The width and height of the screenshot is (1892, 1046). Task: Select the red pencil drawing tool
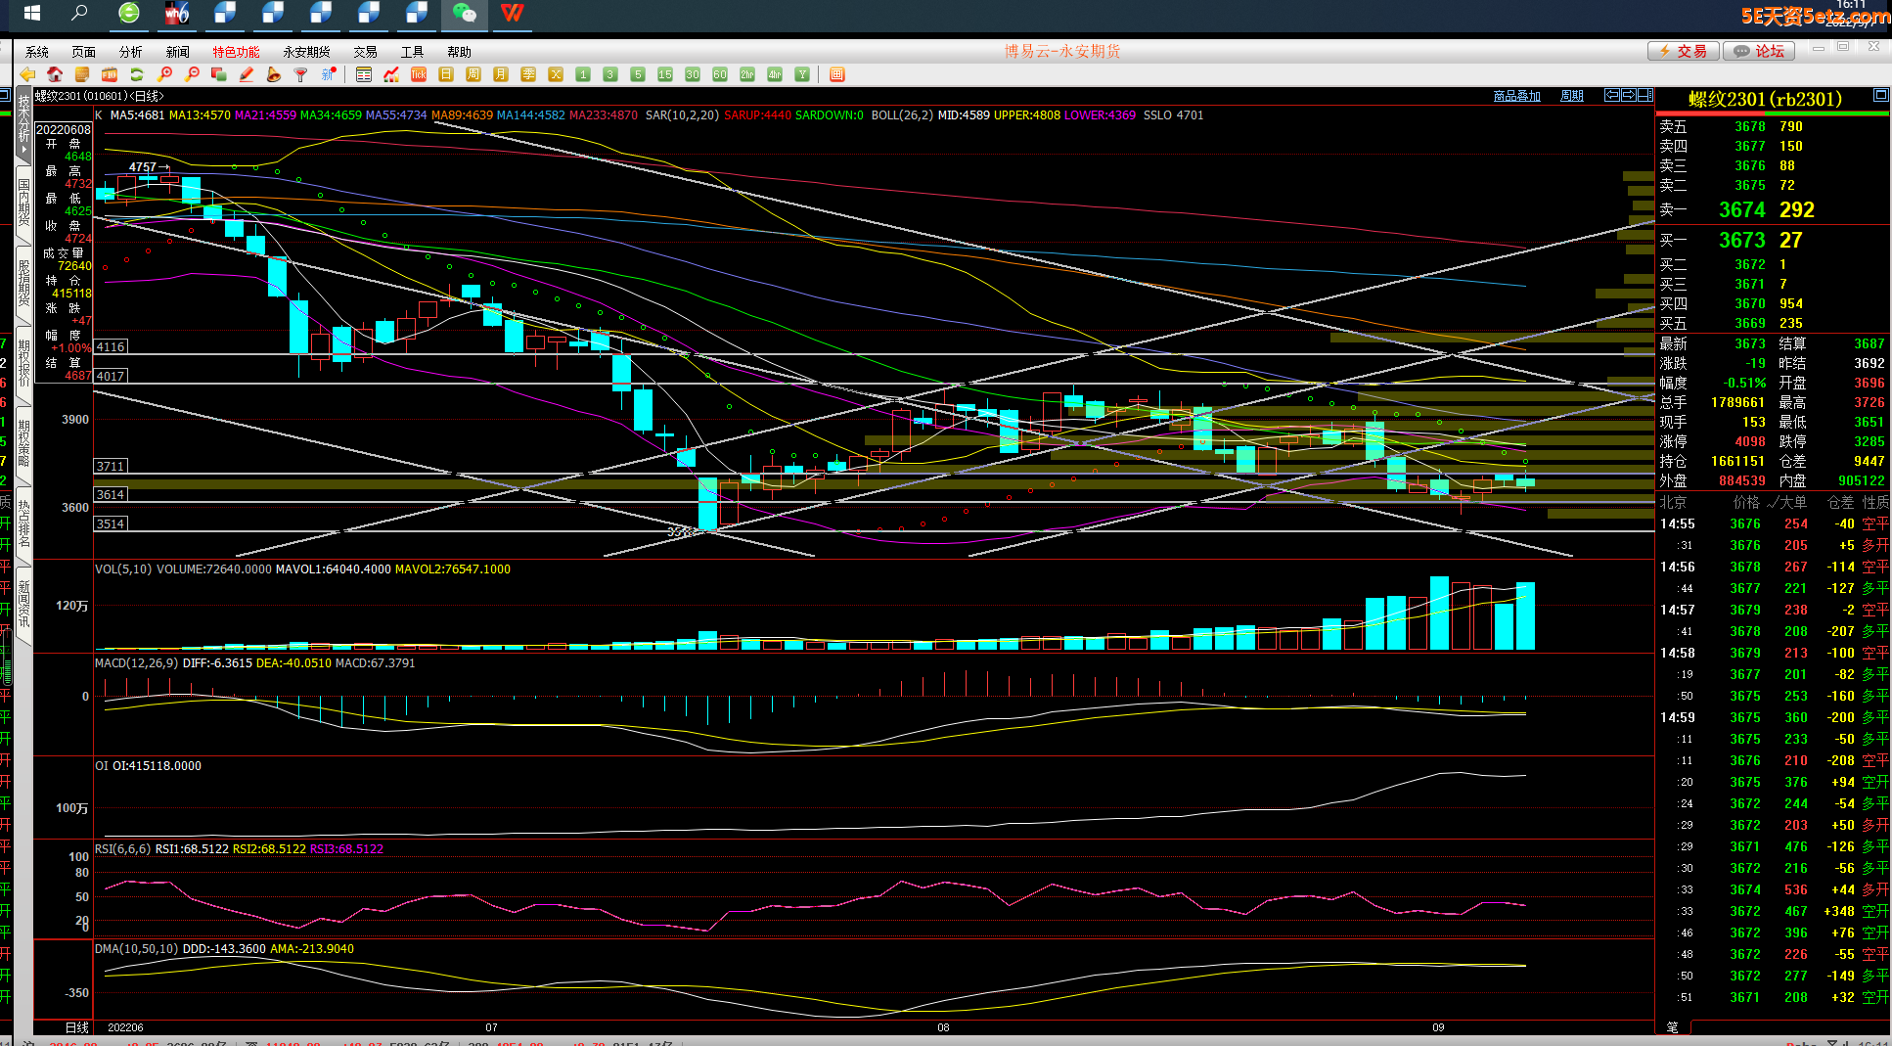point(247,74)
